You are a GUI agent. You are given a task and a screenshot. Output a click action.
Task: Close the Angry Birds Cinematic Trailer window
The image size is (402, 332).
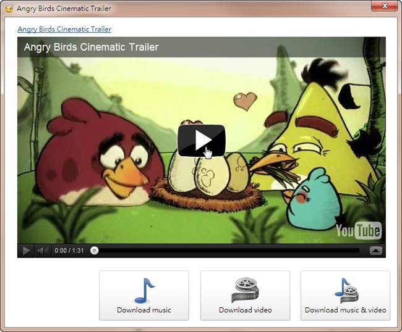click(385, 6)
